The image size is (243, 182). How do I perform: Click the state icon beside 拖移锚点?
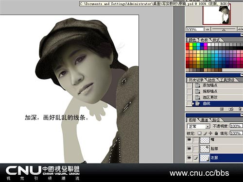pyautogui.click(x=198, y=91)
